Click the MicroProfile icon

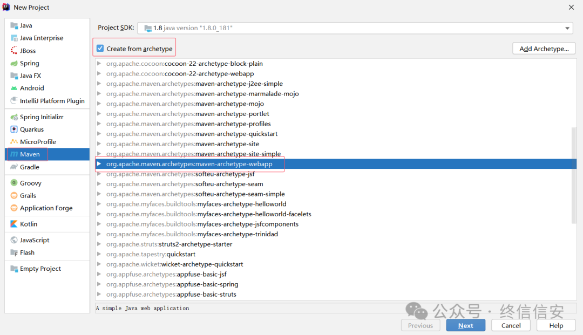click(14, 142)
